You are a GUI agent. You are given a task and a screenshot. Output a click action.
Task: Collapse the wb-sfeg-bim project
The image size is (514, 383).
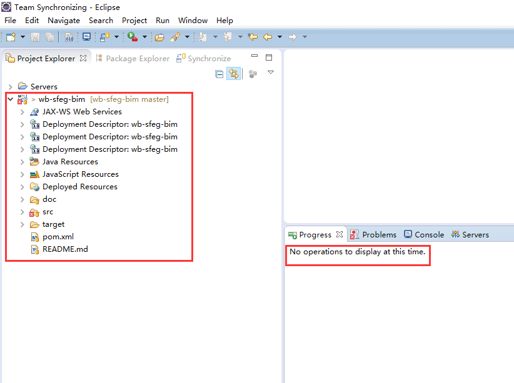tap(10, 99)
